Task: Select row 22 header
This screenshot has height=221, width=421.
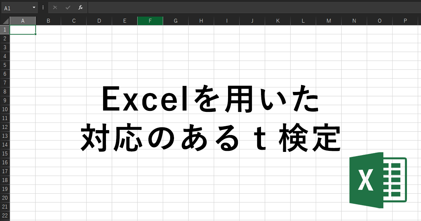Action: (5, 216)
